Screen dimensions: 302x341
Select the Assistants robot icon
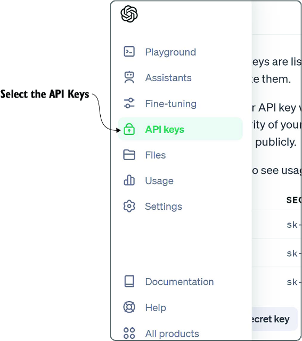pos(129,77)
